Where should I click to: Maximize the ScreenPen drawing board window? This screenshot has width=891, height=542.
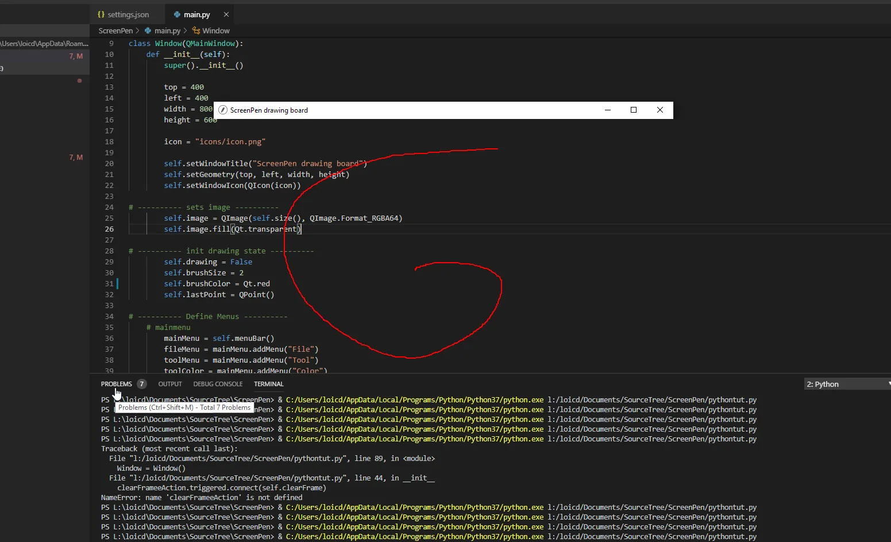click(634, 110)
